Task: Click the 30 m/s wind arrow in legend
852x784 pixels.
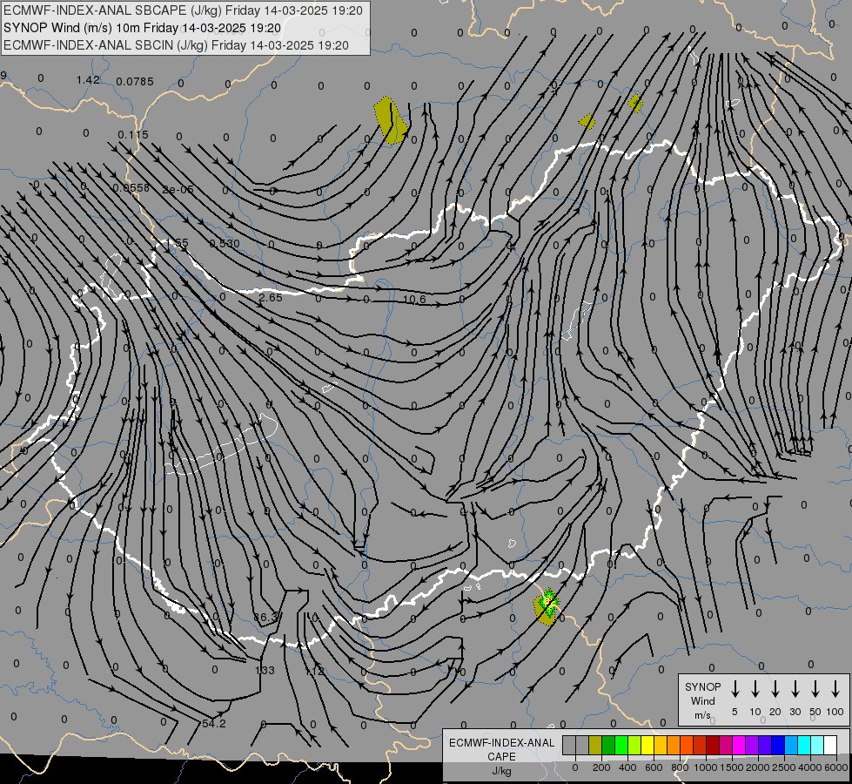Action: point(795,689)
